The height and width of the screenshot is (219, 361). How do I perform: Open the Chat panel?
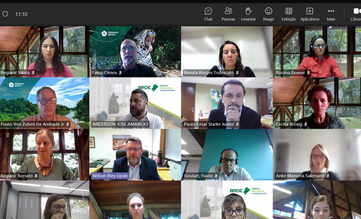[x=208, y=14]
